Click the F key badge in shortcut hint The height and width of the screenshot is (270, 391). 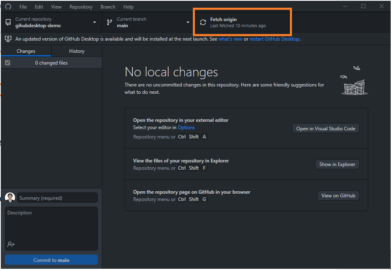(x=204, y=168)
